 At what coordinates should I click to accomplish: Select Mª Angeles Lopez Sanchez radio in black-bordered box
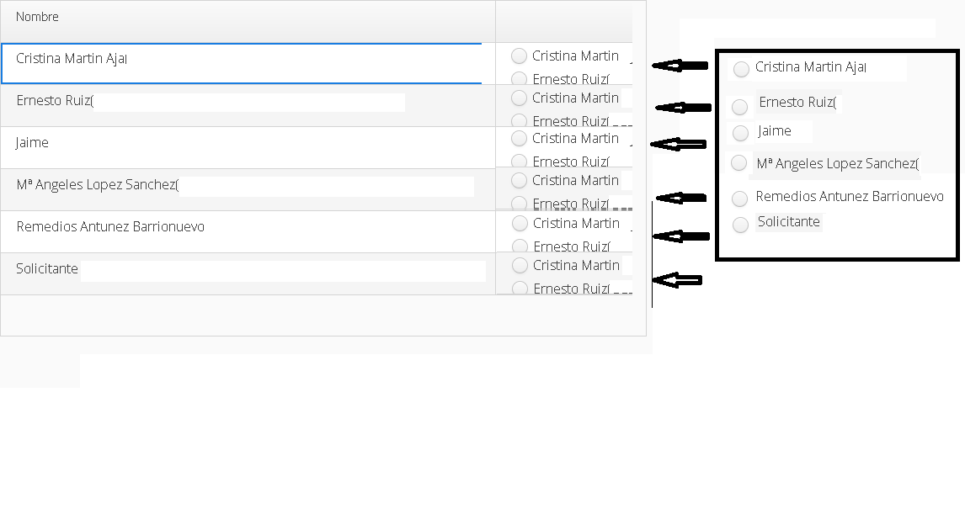(x=738, y=163)
